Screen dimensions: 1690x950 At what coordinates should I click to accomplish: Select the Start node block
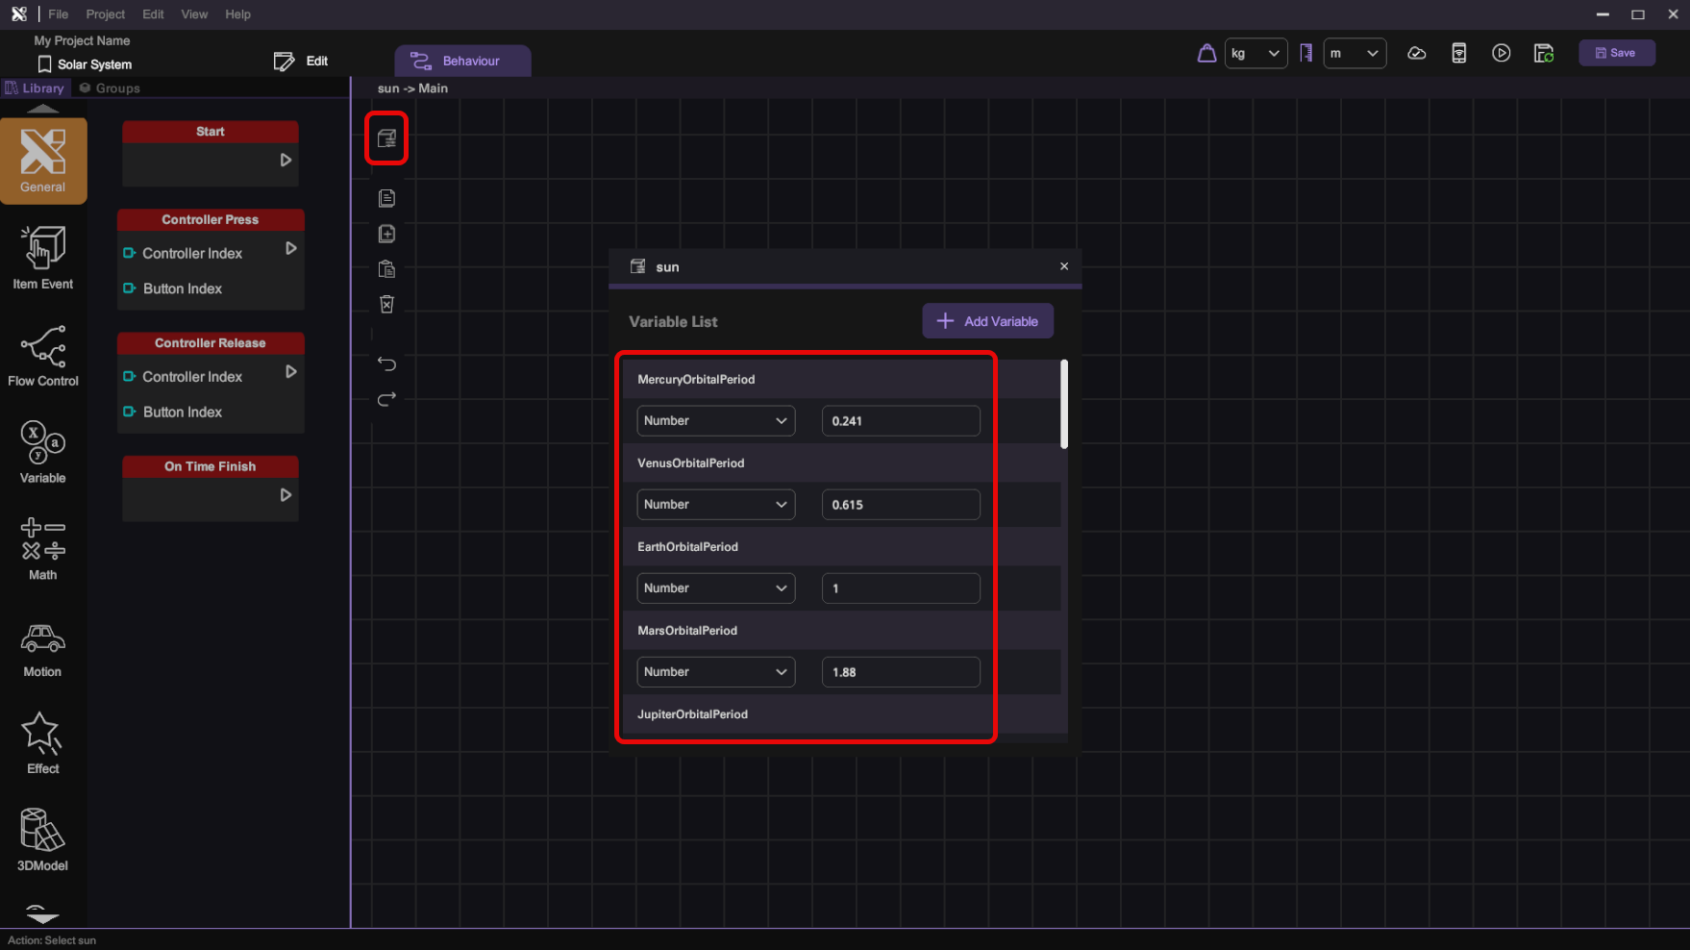click(211, 153)
